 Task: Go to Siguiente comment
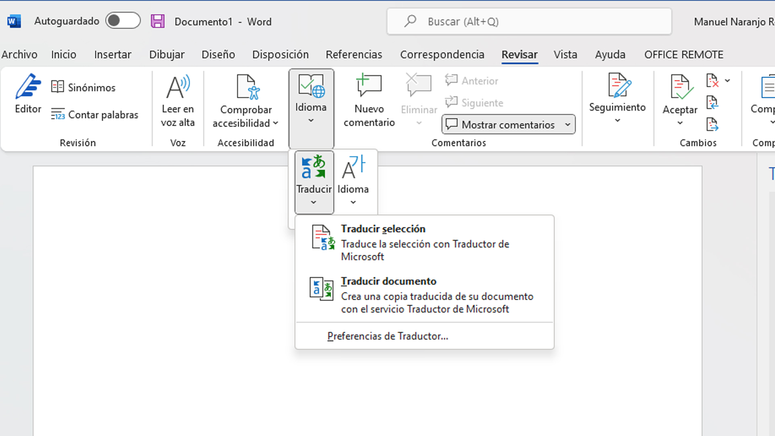(x=474, y=103)
